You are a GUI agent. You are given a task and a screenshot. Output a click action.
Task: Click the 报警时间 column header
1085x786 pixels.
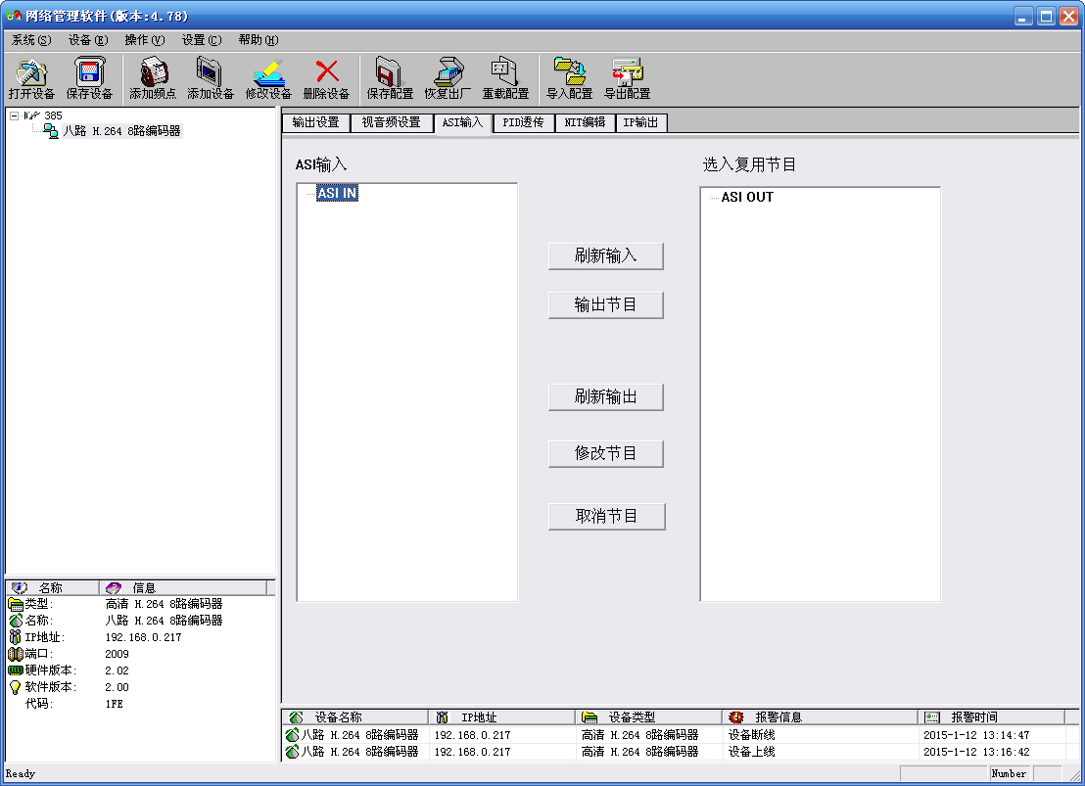973,717
